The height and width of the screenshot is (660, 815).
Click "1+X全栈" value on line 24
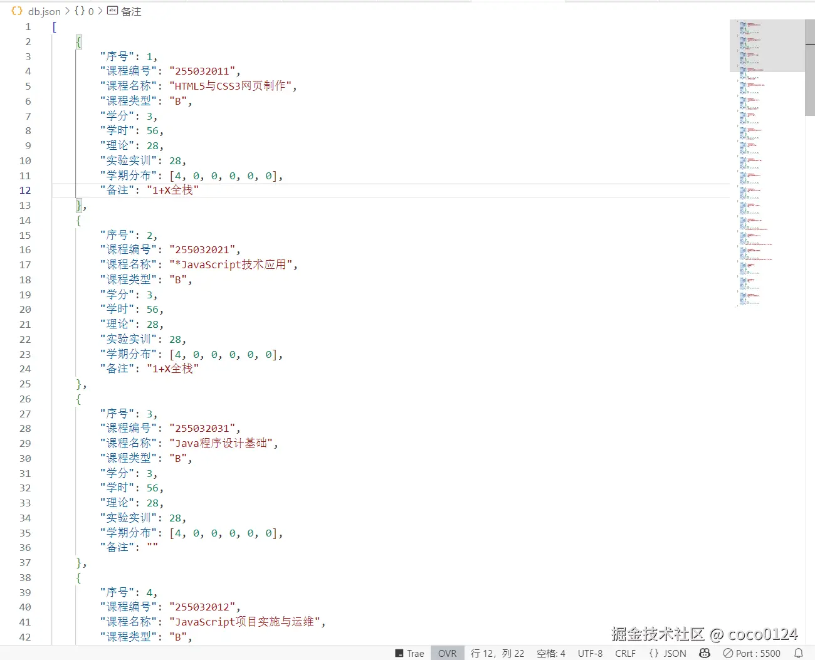tap(172, 369)
